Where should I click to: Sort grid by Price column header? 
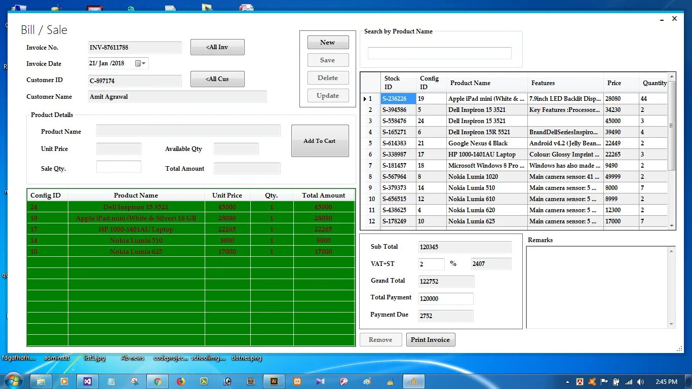click(621, 83)
